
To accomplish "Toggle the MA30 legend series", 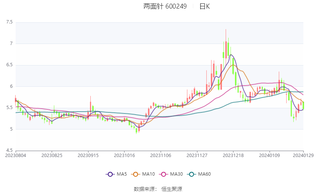I will click(171, 174).
